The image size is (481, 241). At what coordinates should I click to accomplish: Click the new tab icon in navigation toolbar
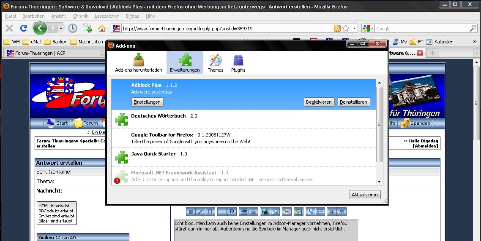[87, 29]
